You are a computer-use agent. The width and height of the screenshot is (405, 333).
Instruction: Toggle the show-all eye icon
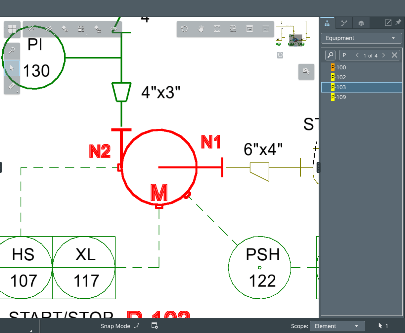tap(114, 29)
